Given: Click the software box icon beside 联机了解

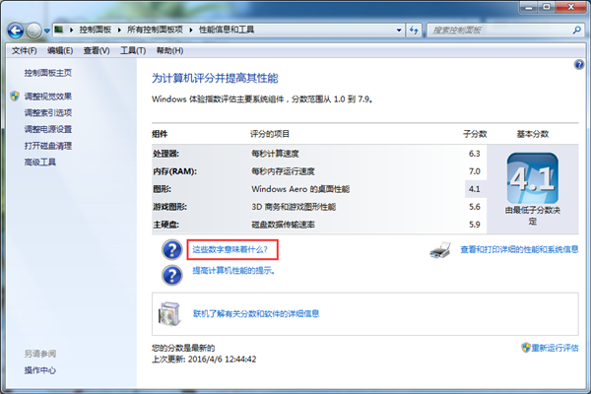Looking at the screenshot, I should [x=169, y=313].
